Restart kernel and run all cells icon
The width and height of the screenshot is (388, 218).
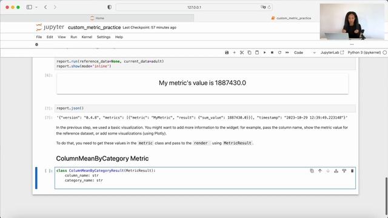287,53
